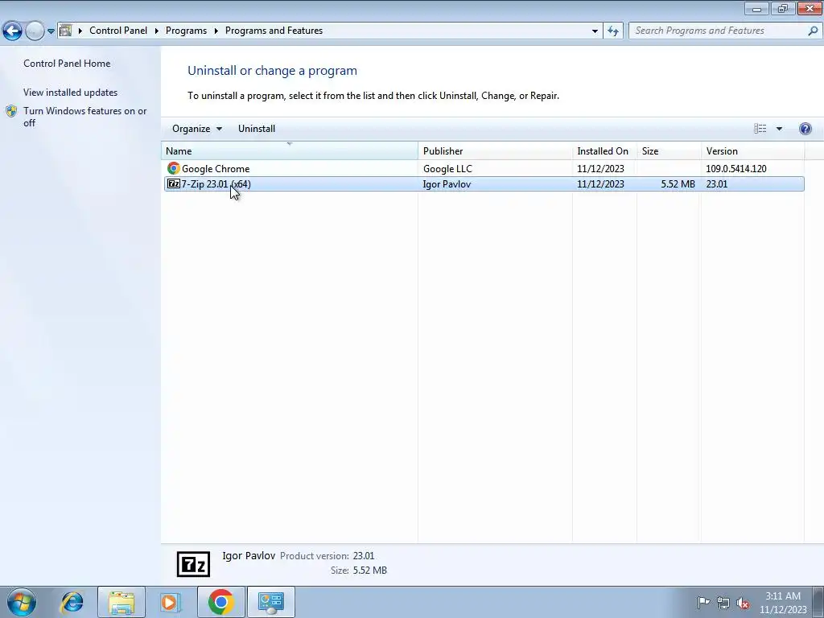This screenshot has width=824, height=618.
Task: Open recent pages dropdown next to navigation arrows
Action: click(51, 31)
